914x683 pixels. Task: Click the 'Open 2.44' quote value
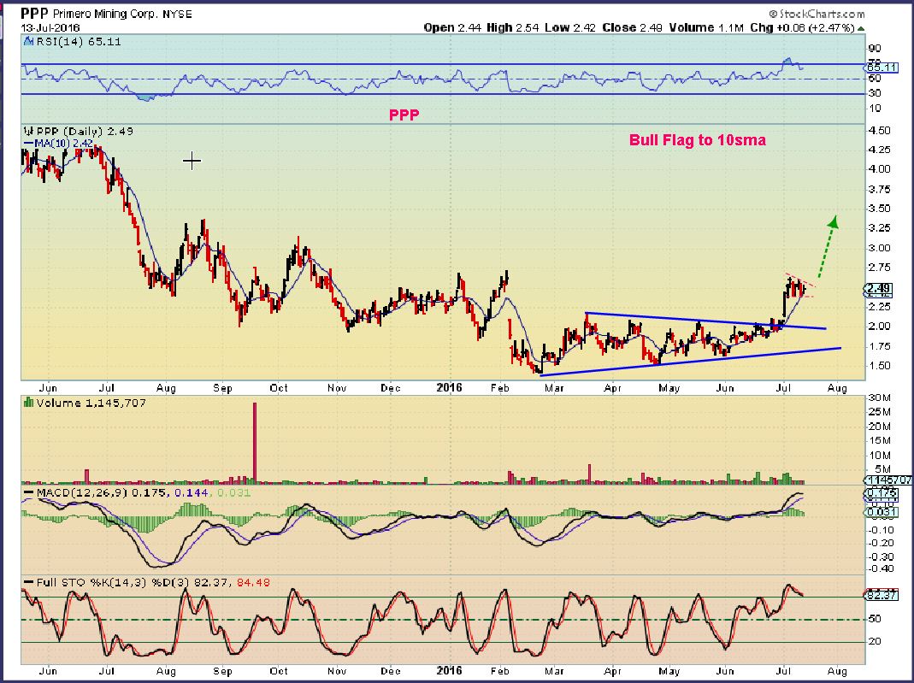tap(452, 27)
